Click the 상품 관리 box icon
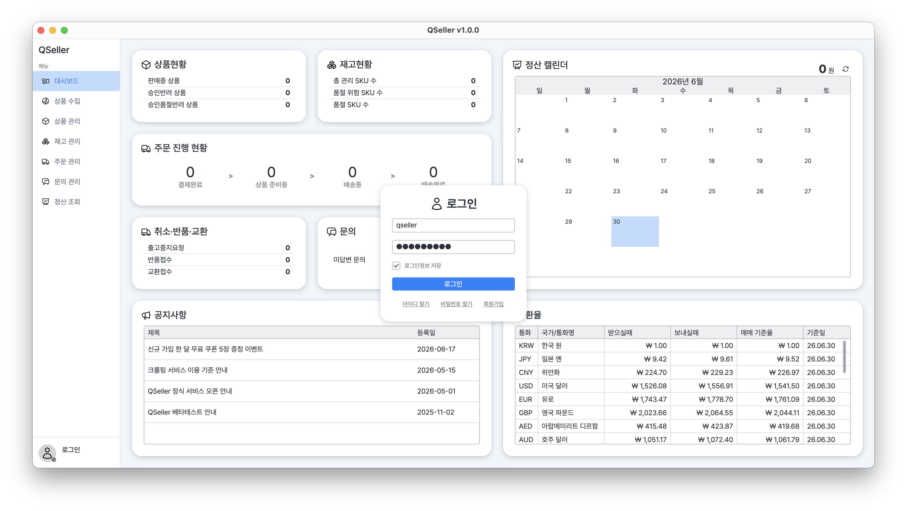The height and width of the screenshot is (511, 907). point(45,121)
